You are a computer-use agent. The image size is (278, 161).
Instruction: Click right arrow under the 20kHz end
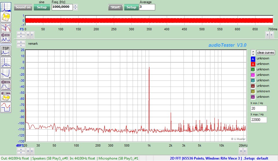tap(245, 151)
